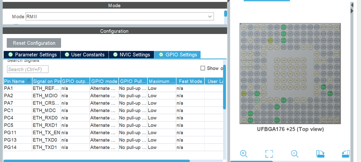Click the ETH_MDIO signal cell
Viewport: 361px width, 162px height.
pyautogui.click(x=47, y=95)
